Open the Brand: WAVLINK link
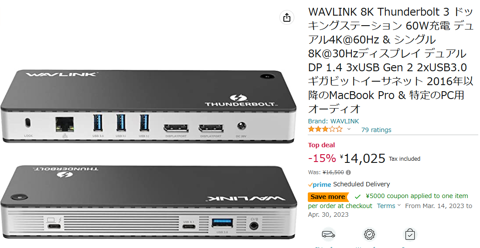The image size is (480, 248). [334, 121]
